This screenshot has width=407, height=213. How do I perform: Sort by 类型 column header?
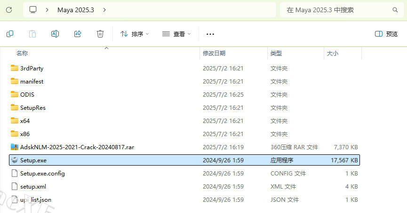tap(276, 53)
